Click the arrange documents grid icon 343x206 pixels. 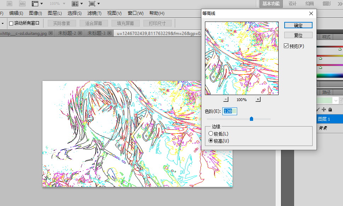click(75, 4)
